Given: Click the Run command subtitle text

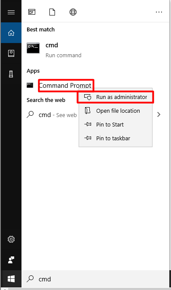Looking at the screenshot, I should [63, 56].
